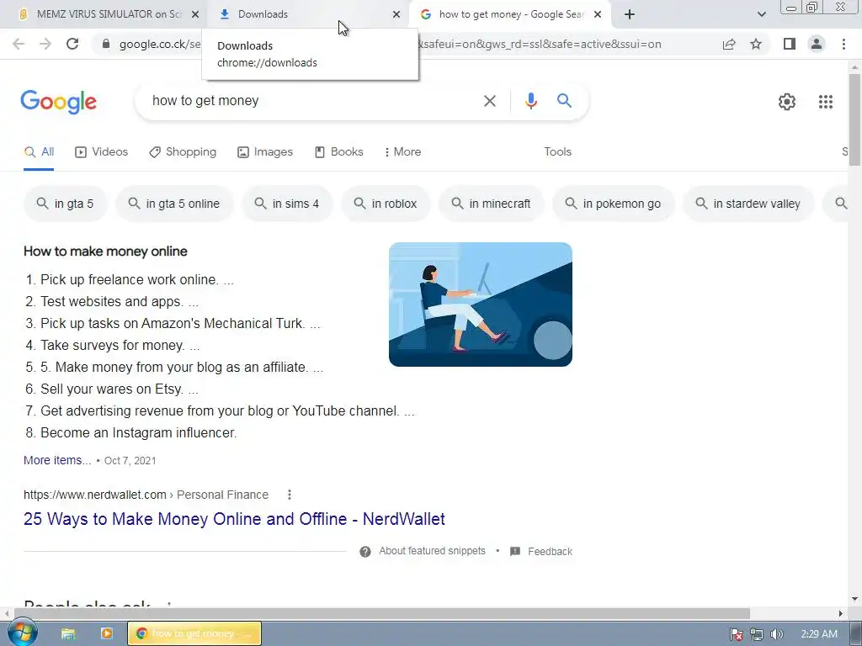Image resolution: width=862 pixels, height=646 pixels.
Task: Close the Downloads tab
Action: tap(396, 15)
